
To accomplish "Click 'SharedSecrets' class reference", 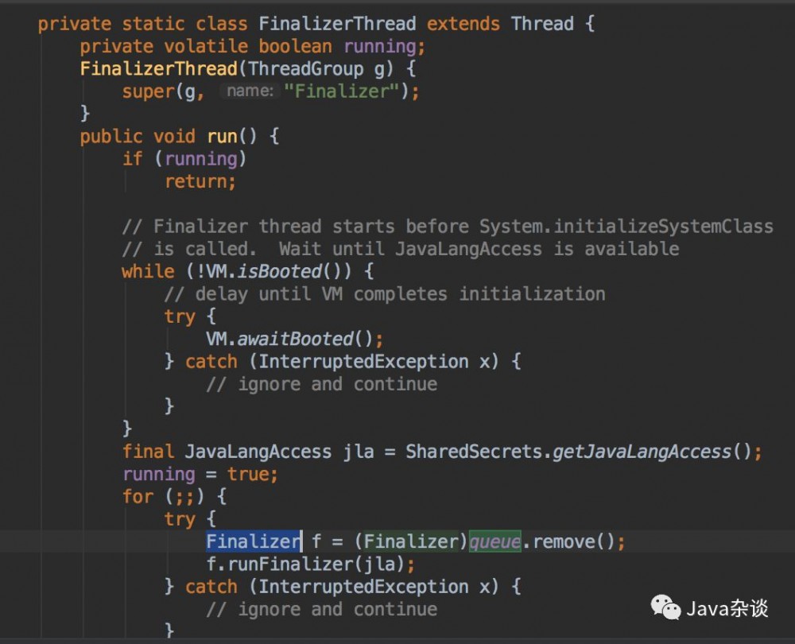I will click(x=474, y=452).
